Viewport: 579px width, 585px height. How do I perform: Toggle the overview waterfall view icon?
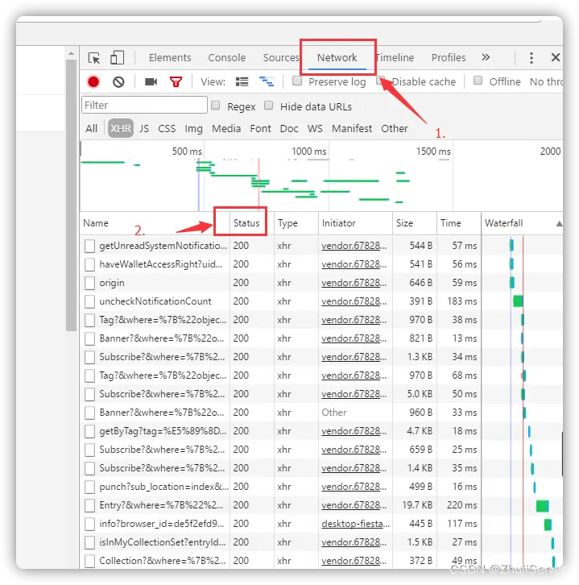(267, 81)
